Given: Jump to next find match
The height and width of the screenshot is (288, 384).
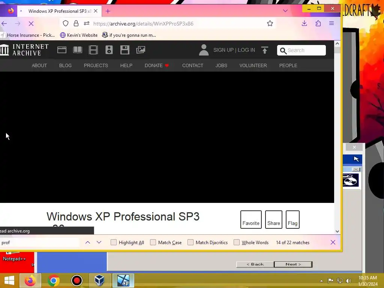Looking at the screenshot, I should 99,242.
